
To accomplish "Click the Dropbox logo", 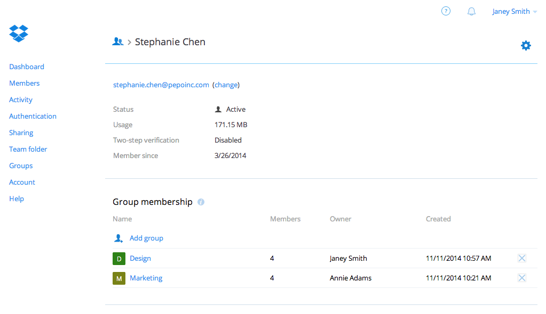I will coord(18,33).
